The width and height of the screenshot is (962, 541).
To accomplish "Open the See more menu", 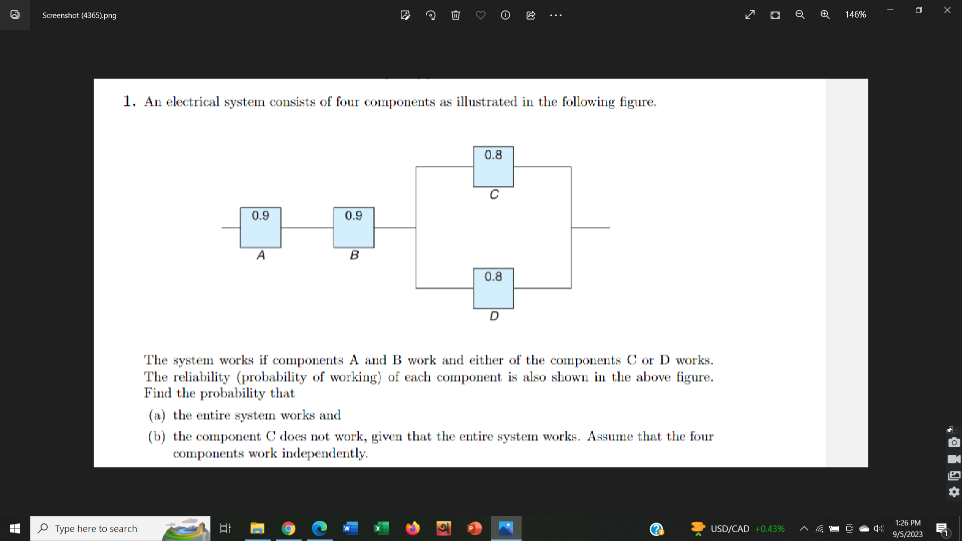I will [556, 15].
